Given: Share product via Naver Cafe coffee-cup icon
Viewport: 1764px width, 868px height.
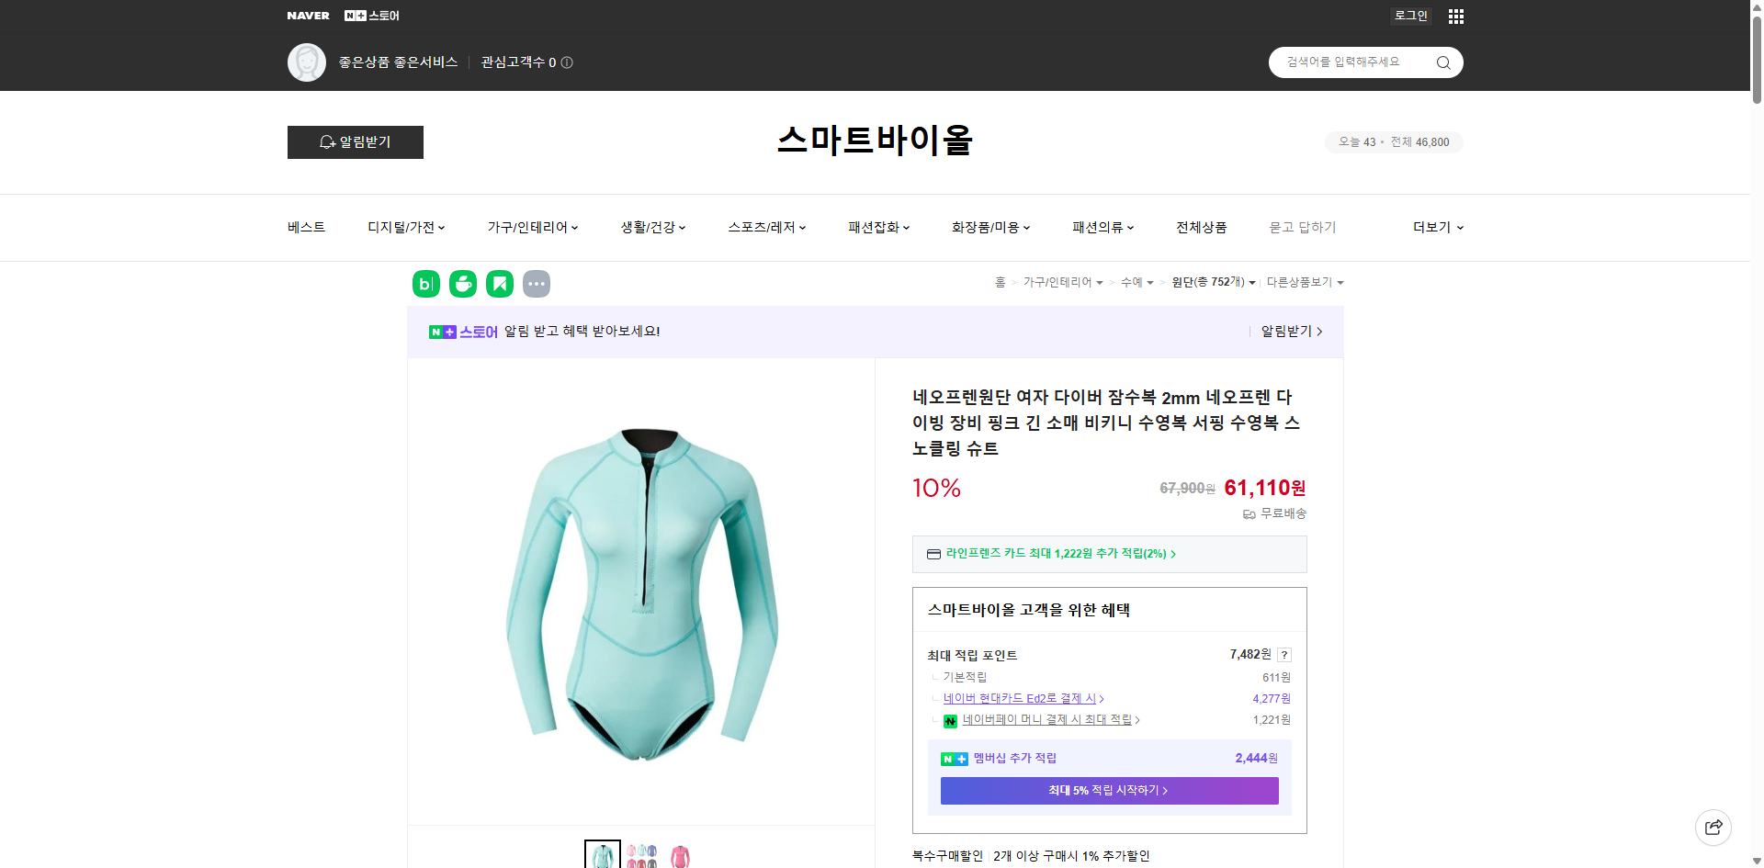Looking at the screenshot, I should 462,284.
